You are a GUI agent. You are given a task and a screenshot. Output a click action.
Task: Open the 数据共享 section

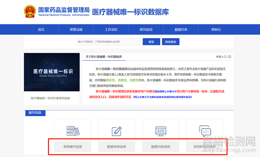click(181, 29)
